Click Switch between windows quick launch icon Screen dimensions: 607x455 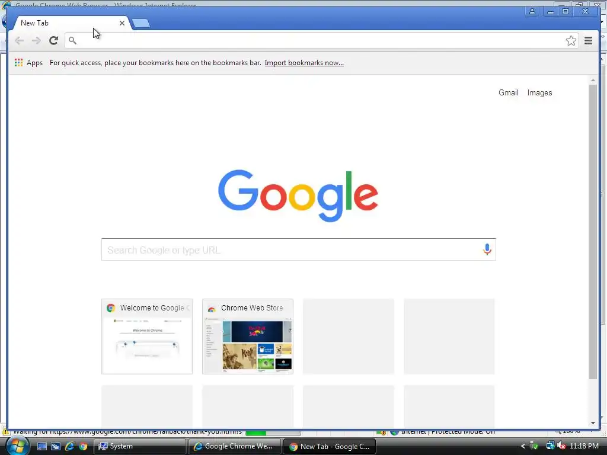tap(56, 446)
